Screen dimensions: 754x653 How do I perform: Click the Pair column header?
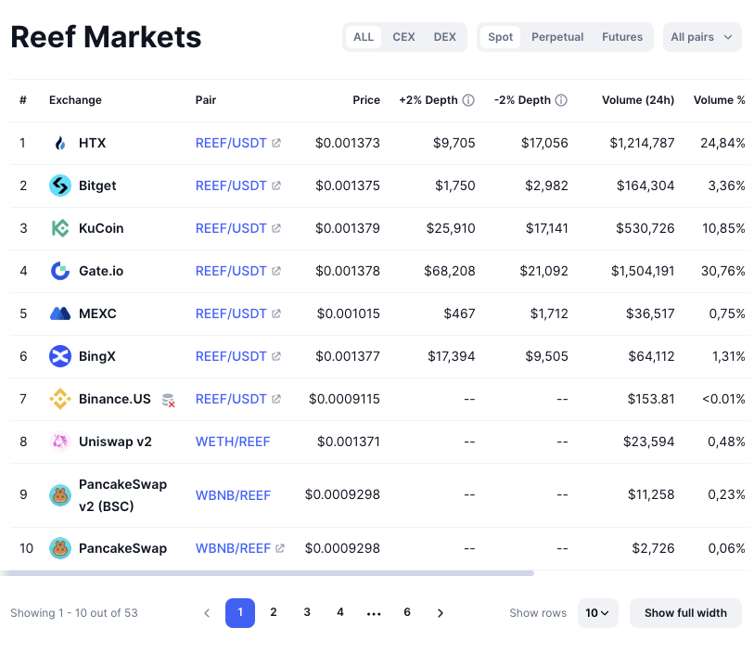click(206, 100)
